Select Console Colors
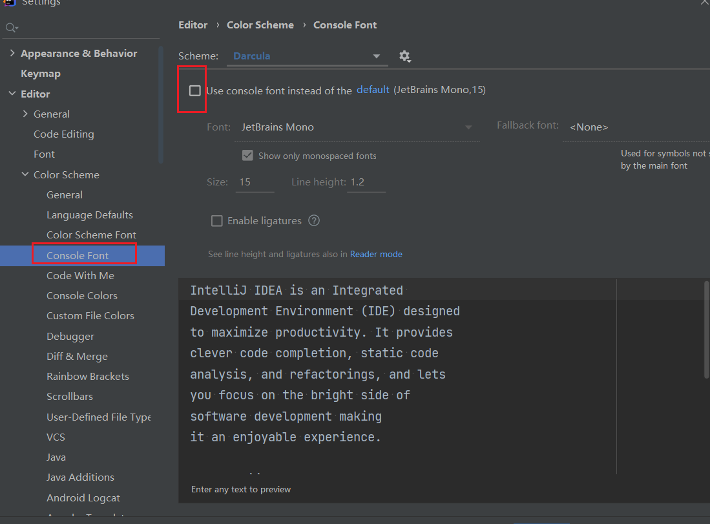Image resolution: width=710 pixels, height=524 pixels. point(82,296)
